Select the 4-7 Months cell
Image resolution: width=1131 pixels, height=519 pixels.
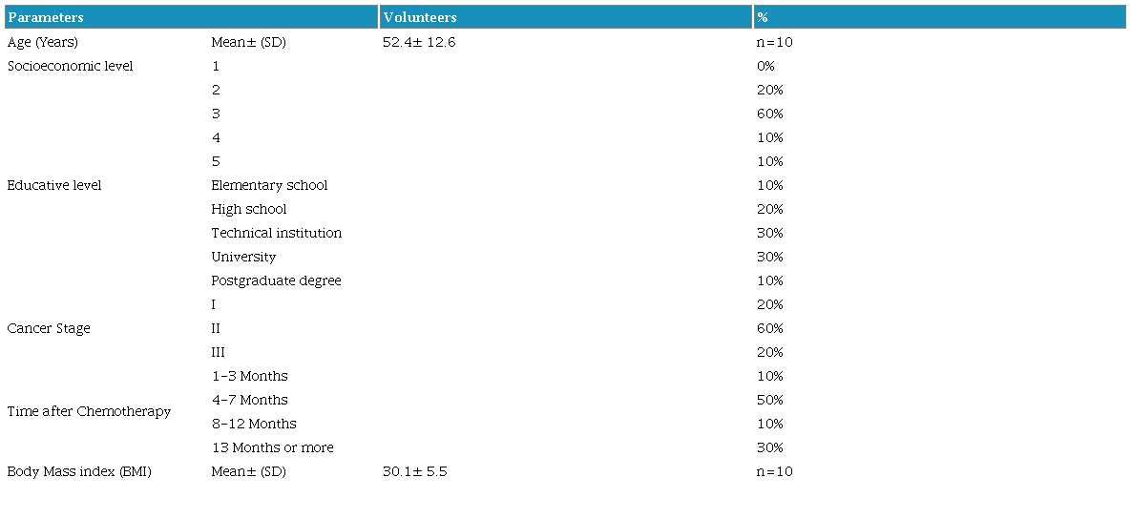coord(250,400)
